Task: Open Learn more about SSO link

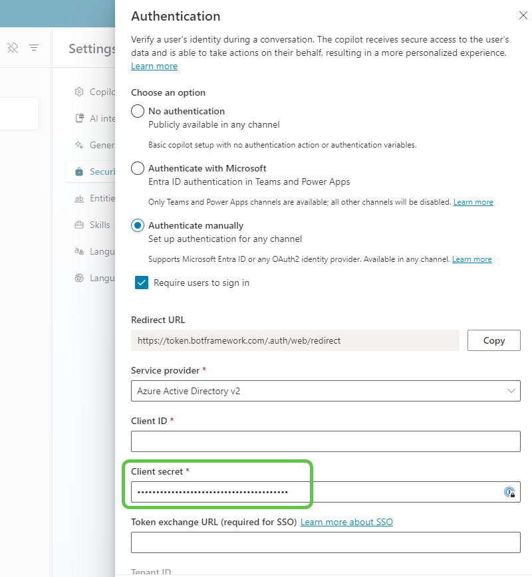Action: pyautogui.click(x=346, y=522)
